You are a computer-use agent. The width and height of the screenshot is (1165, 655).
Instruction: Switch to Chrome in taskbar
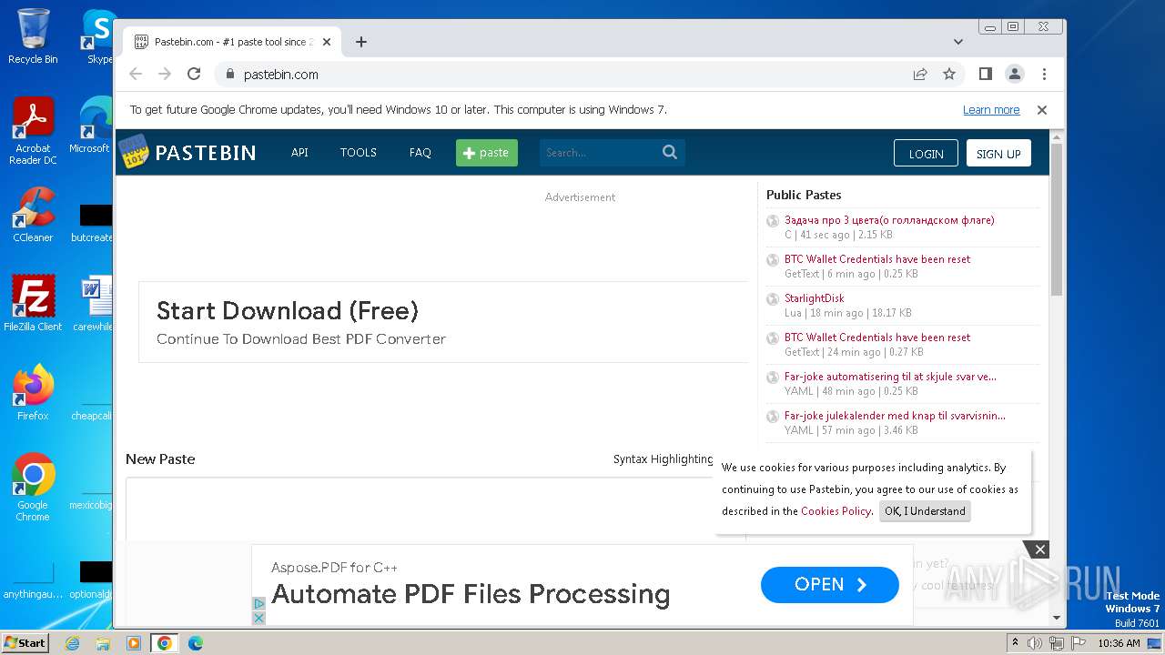pos(165,643)
